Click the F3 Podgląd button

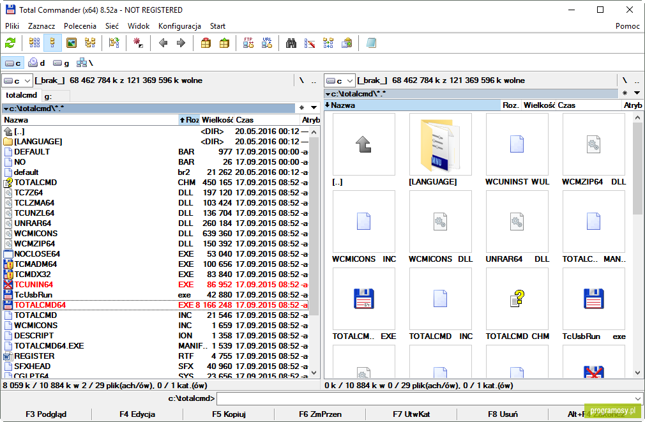(x=46, y=414)
